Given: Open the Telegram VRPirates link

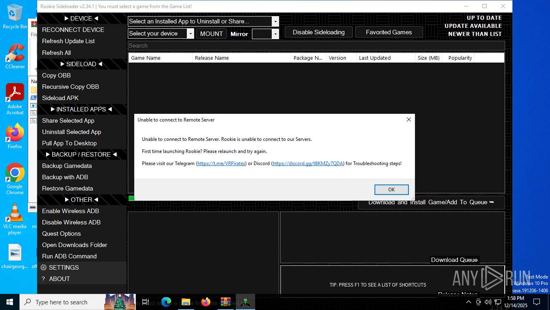Looking at the screenshot, I should point(221,163).
